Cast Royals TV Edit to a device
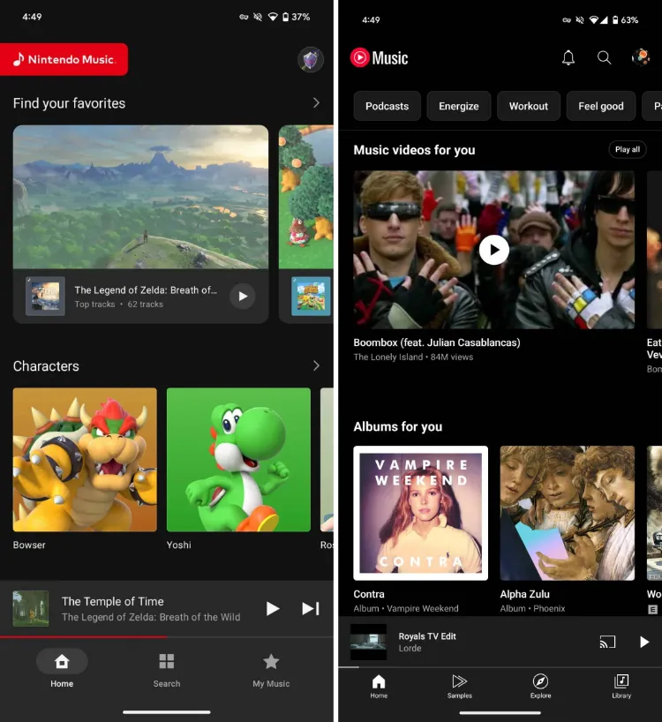This screenshot has height=722, width=662. coord(607,642)
